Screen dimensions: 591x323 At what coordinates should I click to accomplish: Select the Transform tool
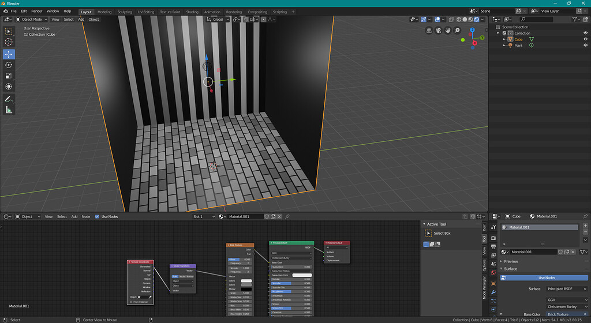9,87
